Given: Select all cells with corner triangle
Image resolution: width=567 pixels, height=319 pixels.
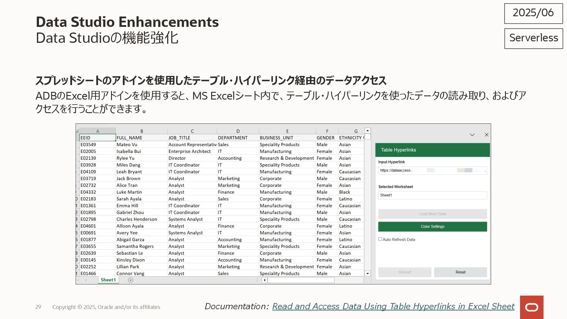Looking at the screenshot, I should 78,131.
